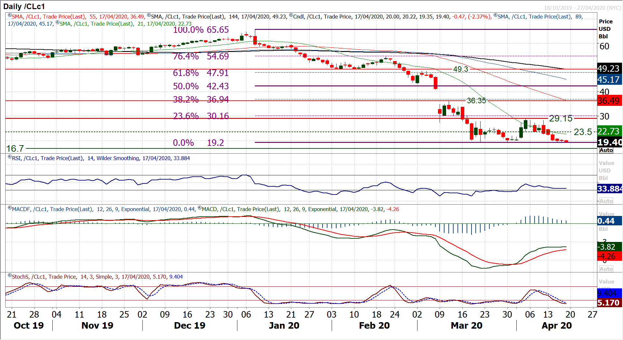
Task: Click the 36.49 price axis label
Action: pyautogui.click(x=609, y=101)
